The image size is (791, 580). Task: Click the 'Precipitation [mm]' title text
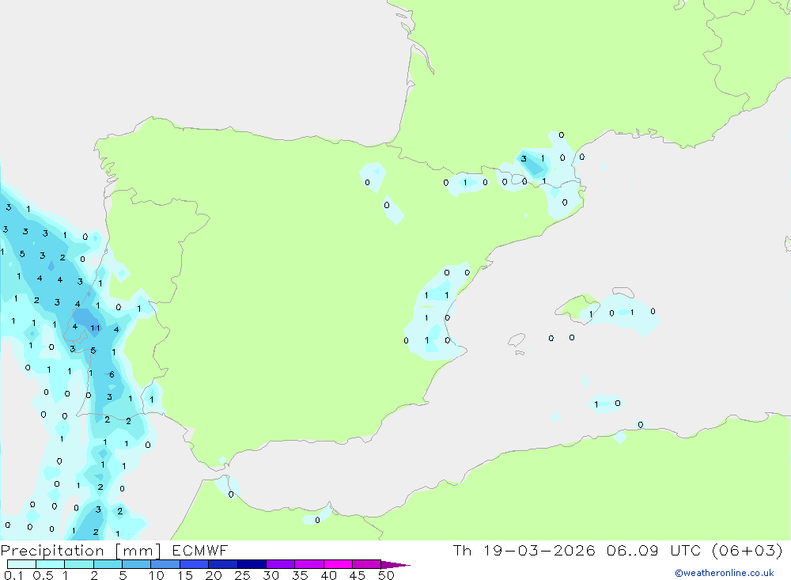coord(81,551)
